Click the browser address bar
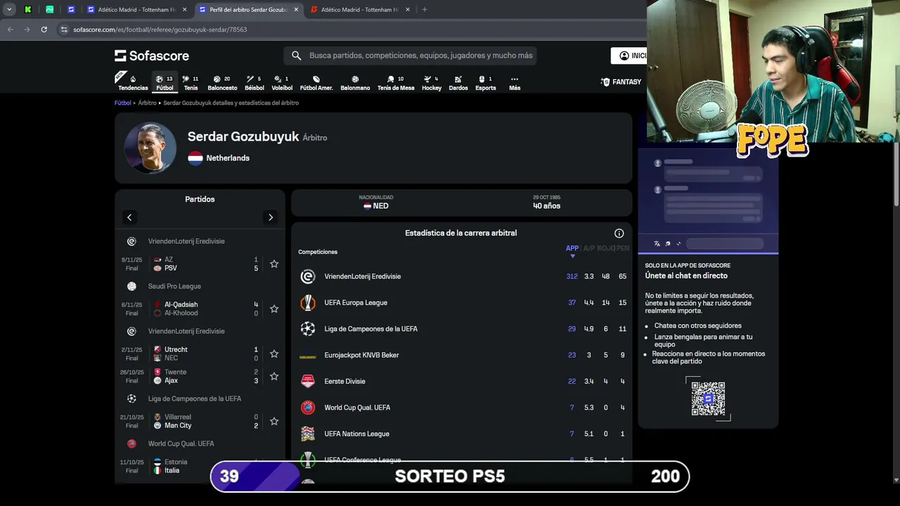The height and width of the screenshot is (506, 900). click(352, 30)
